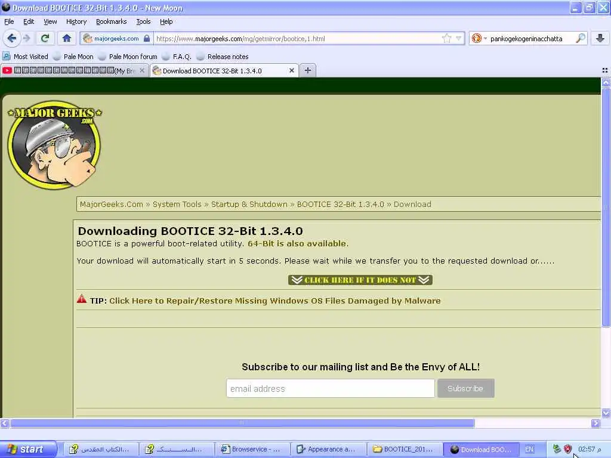
Task: Click the CLICK HERE IF IT DOES NOT button
Action: coord(360,280)
